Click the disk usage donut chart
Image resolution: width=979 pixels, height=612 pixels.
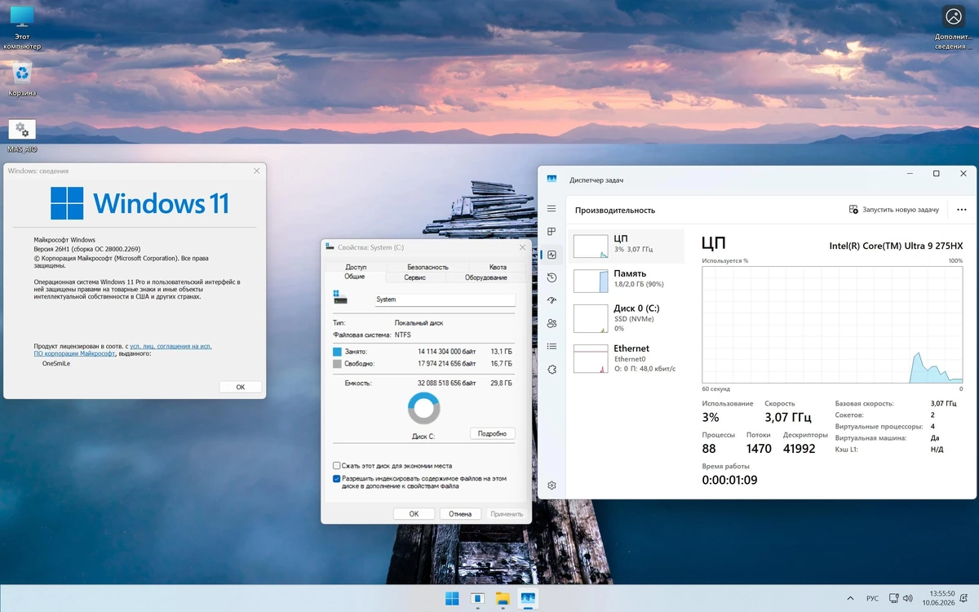423,408
